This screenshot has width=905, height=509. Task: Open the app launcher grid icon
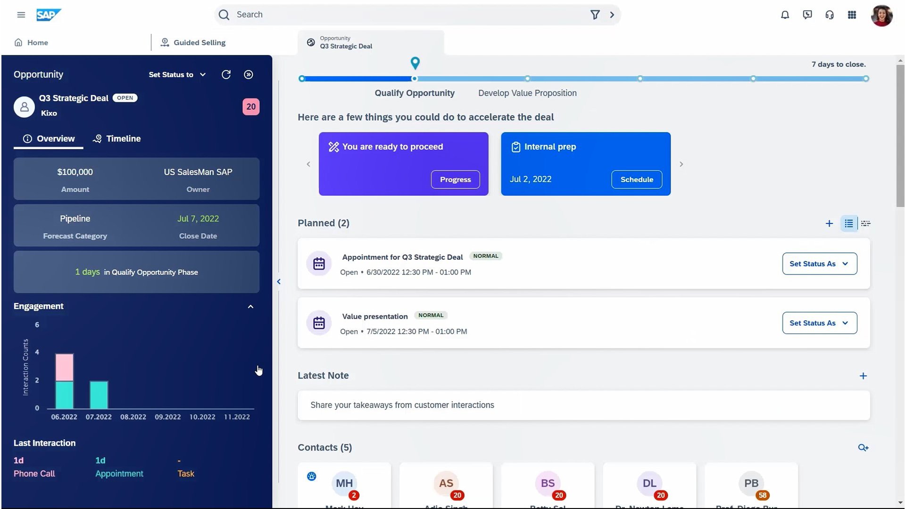[852, 15]
